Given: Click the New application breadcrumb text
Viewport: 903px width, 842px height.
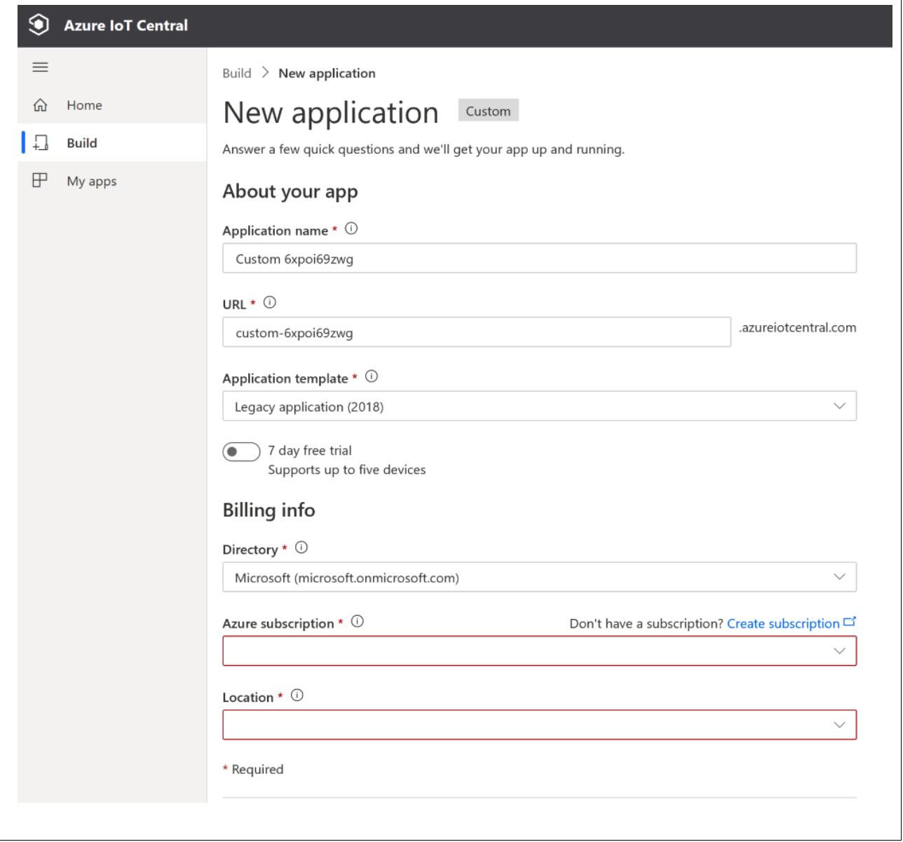Looking at the screenshot, I should pos(327,73).
